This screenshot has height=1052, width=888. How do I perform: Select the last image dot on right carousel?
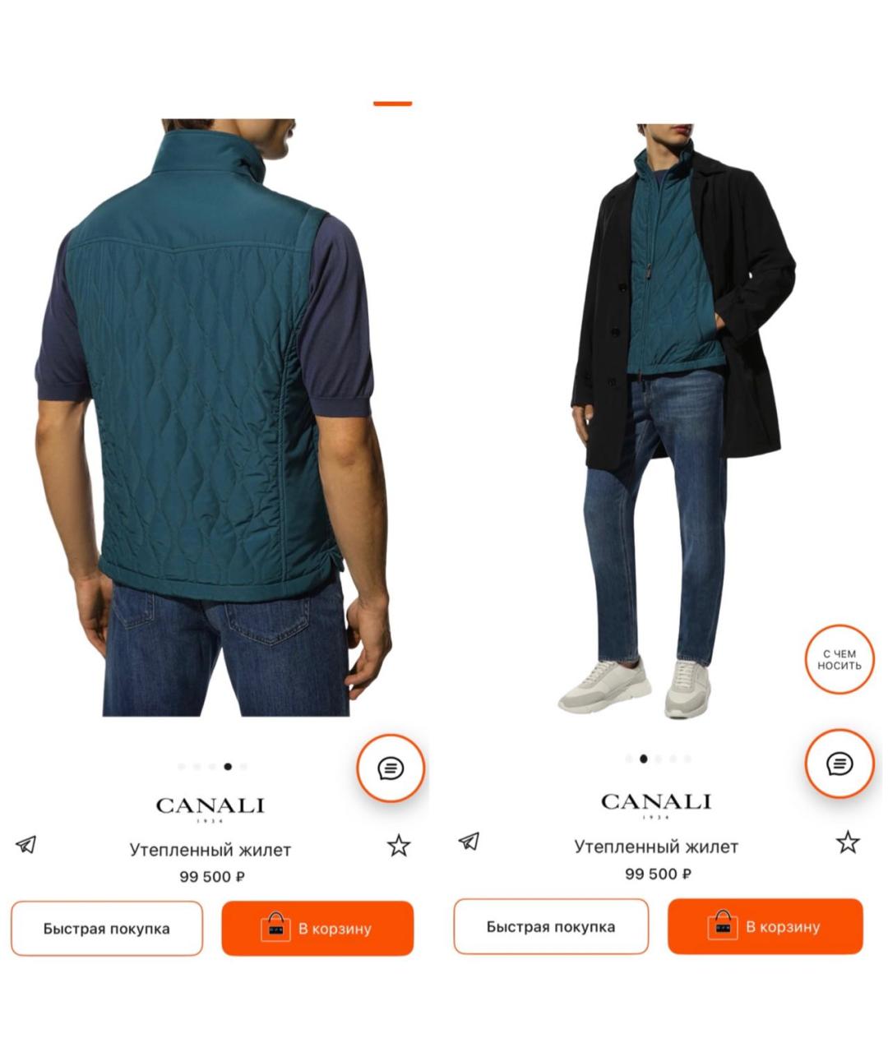[687, 759]
